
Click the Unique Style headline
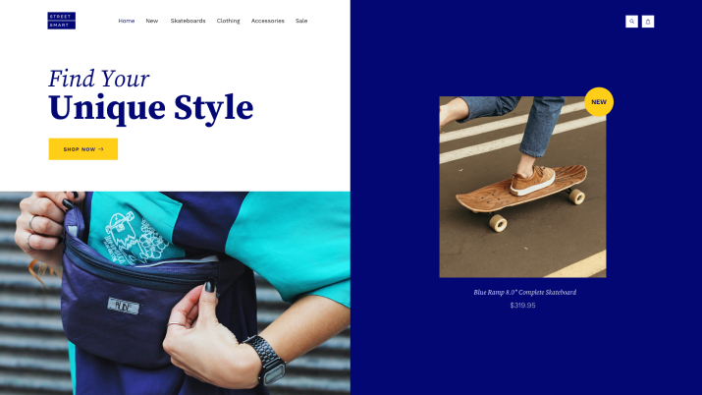(151, 108)
